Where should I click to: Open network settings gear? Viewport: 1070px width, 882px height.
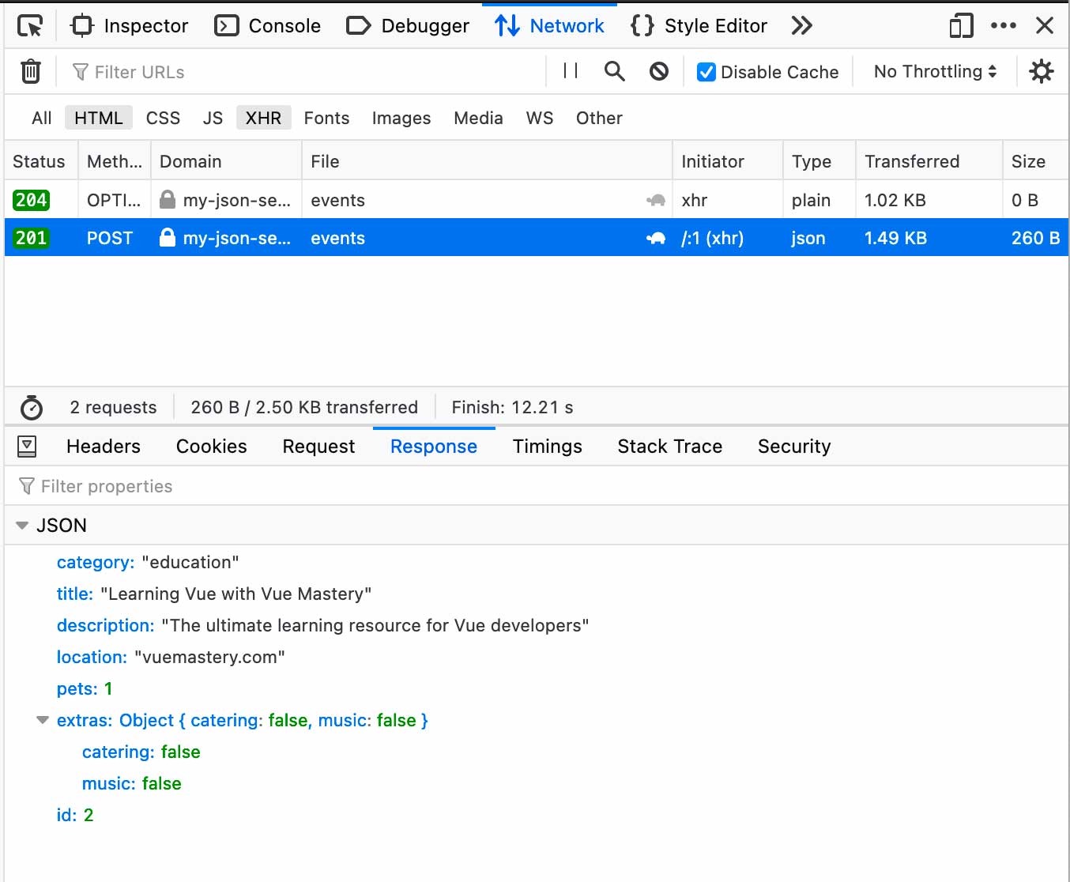[1042, 72]
